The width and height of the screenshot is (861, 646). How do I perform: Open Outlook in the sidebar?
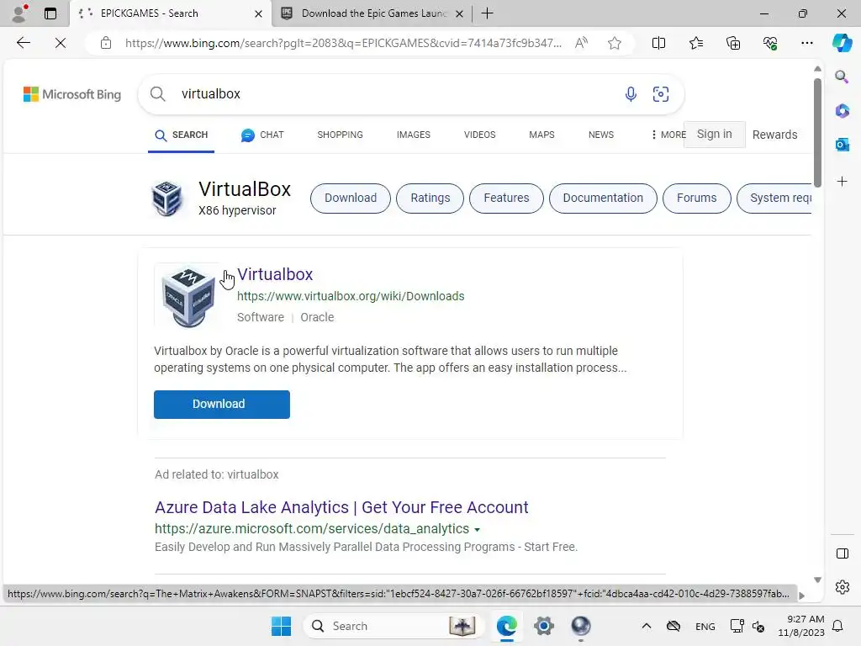point(842,145)
